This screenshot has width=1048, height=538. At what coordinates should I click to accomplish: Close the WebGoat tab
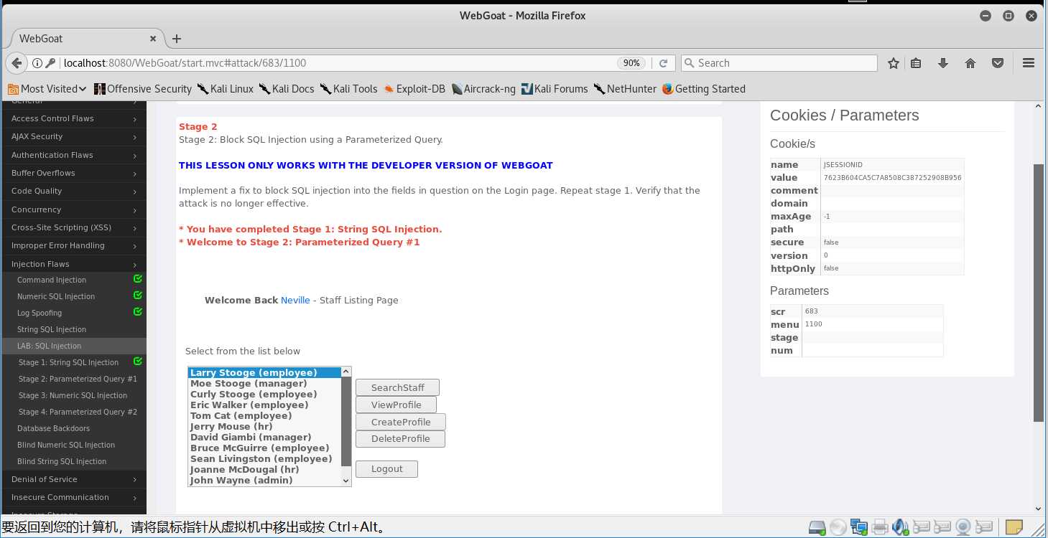click(153, 39)
